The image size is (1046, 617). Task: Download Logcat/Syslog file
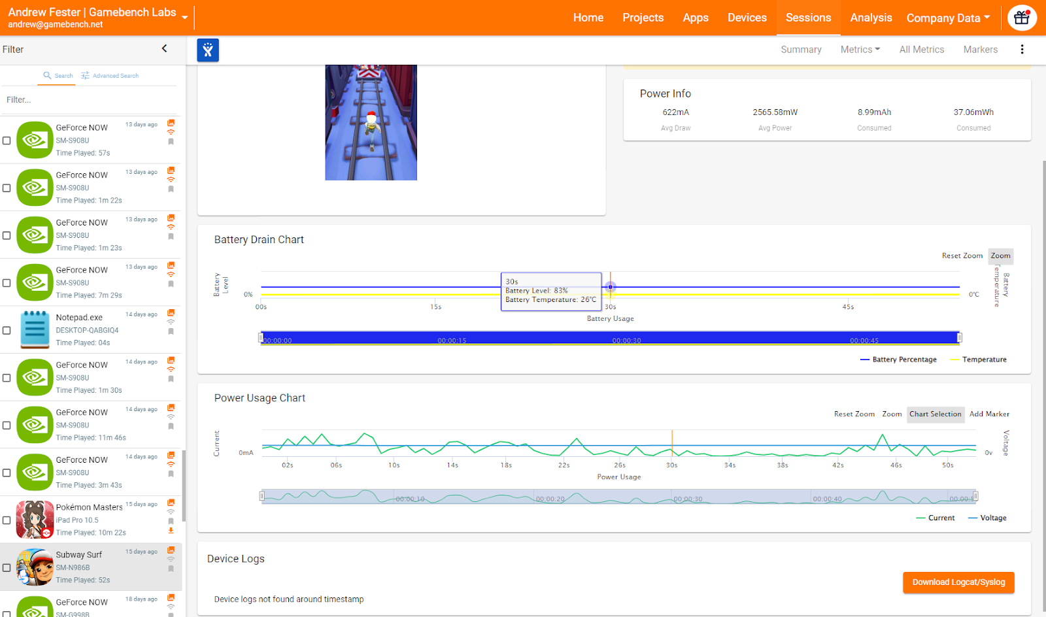point(958,582)
